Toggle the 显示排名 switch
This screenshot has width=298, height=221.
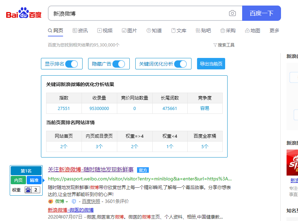coord(71,64)
